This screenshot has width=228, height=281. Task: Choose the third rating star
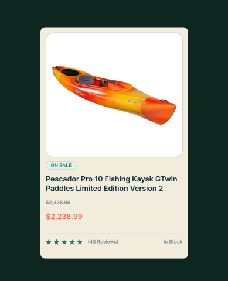[x=64, y=242]
